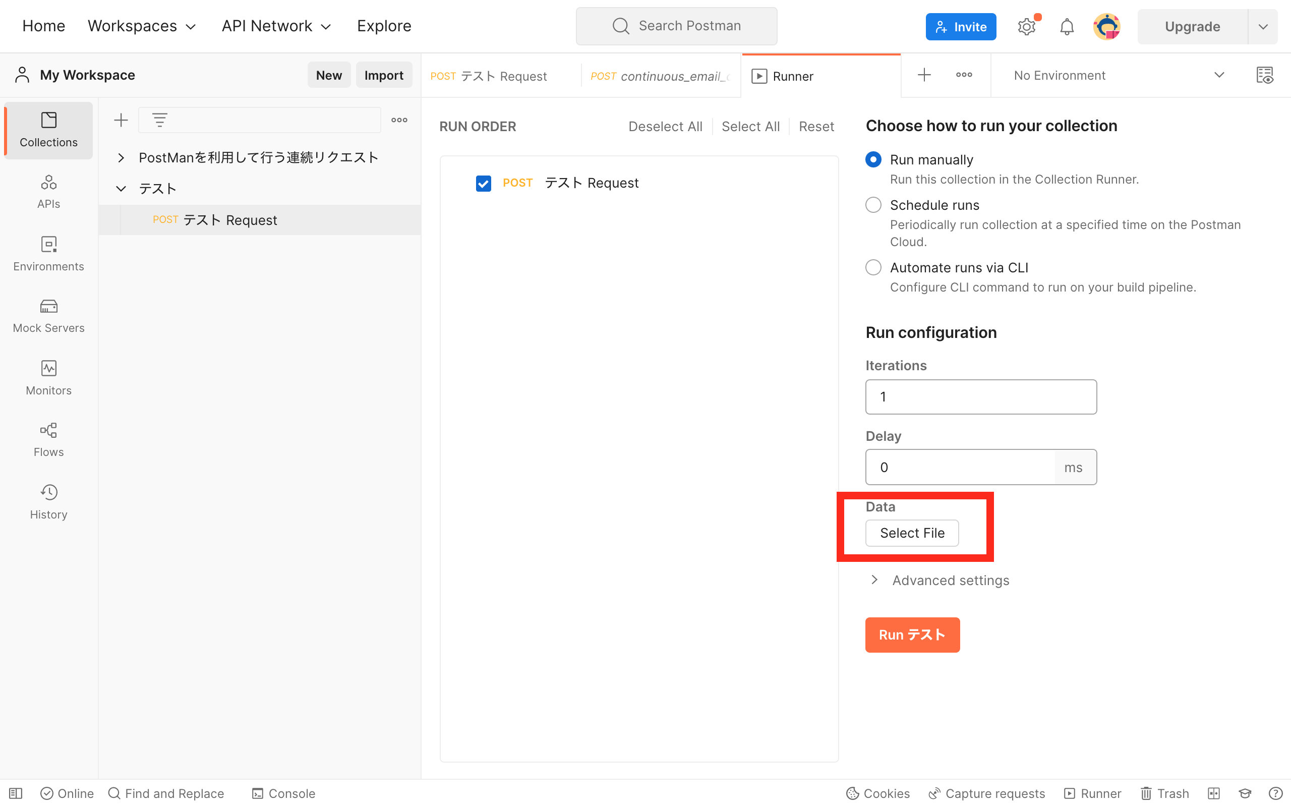Select the Flows sidebar icon
Image resolution: width=1291 pixels, height=807 pixels.
coord(48,439)
